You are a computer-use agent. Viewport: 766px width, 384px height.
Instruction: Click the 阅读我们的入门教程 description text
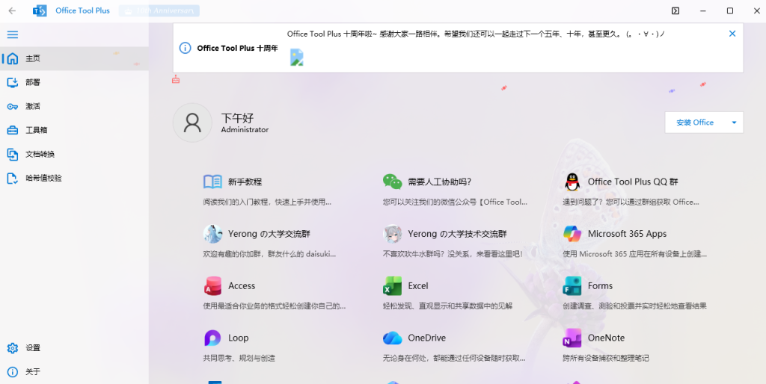tap(267, 202)
